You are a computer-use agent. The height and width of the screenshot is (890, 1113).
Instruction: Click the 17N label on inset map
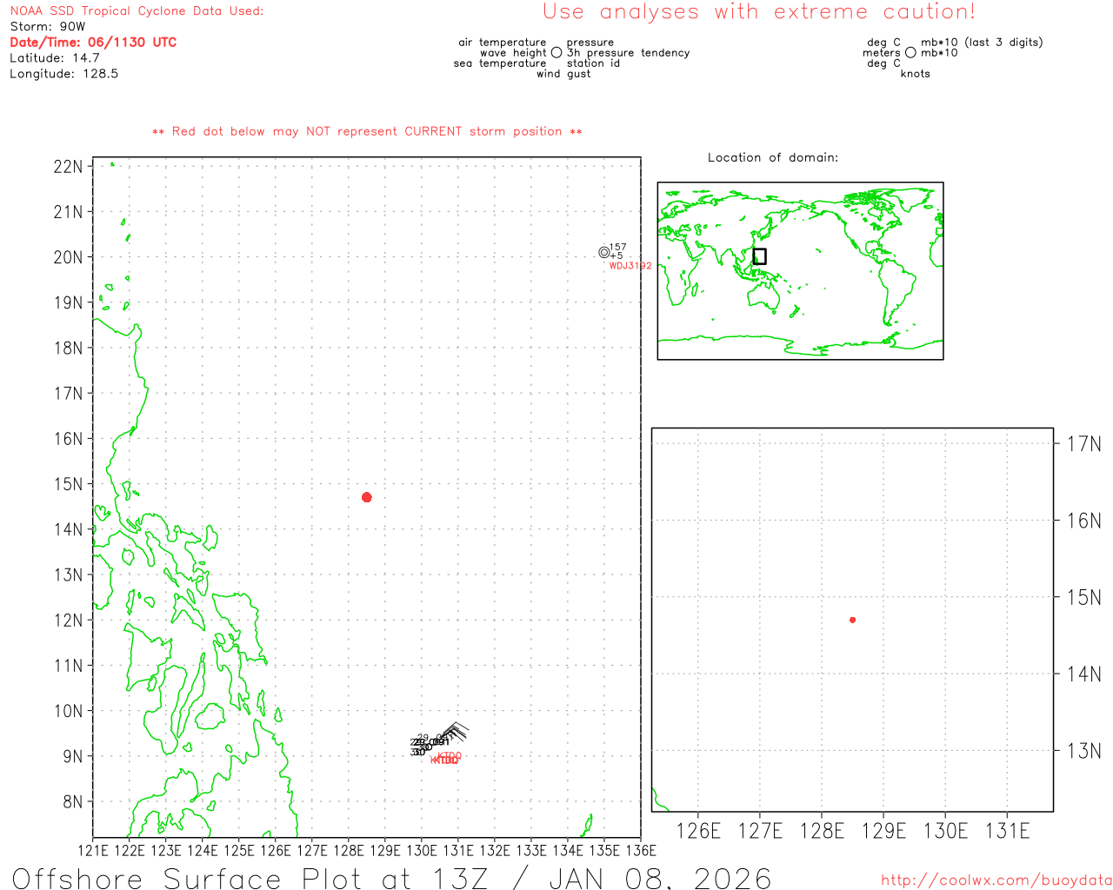1083,444
